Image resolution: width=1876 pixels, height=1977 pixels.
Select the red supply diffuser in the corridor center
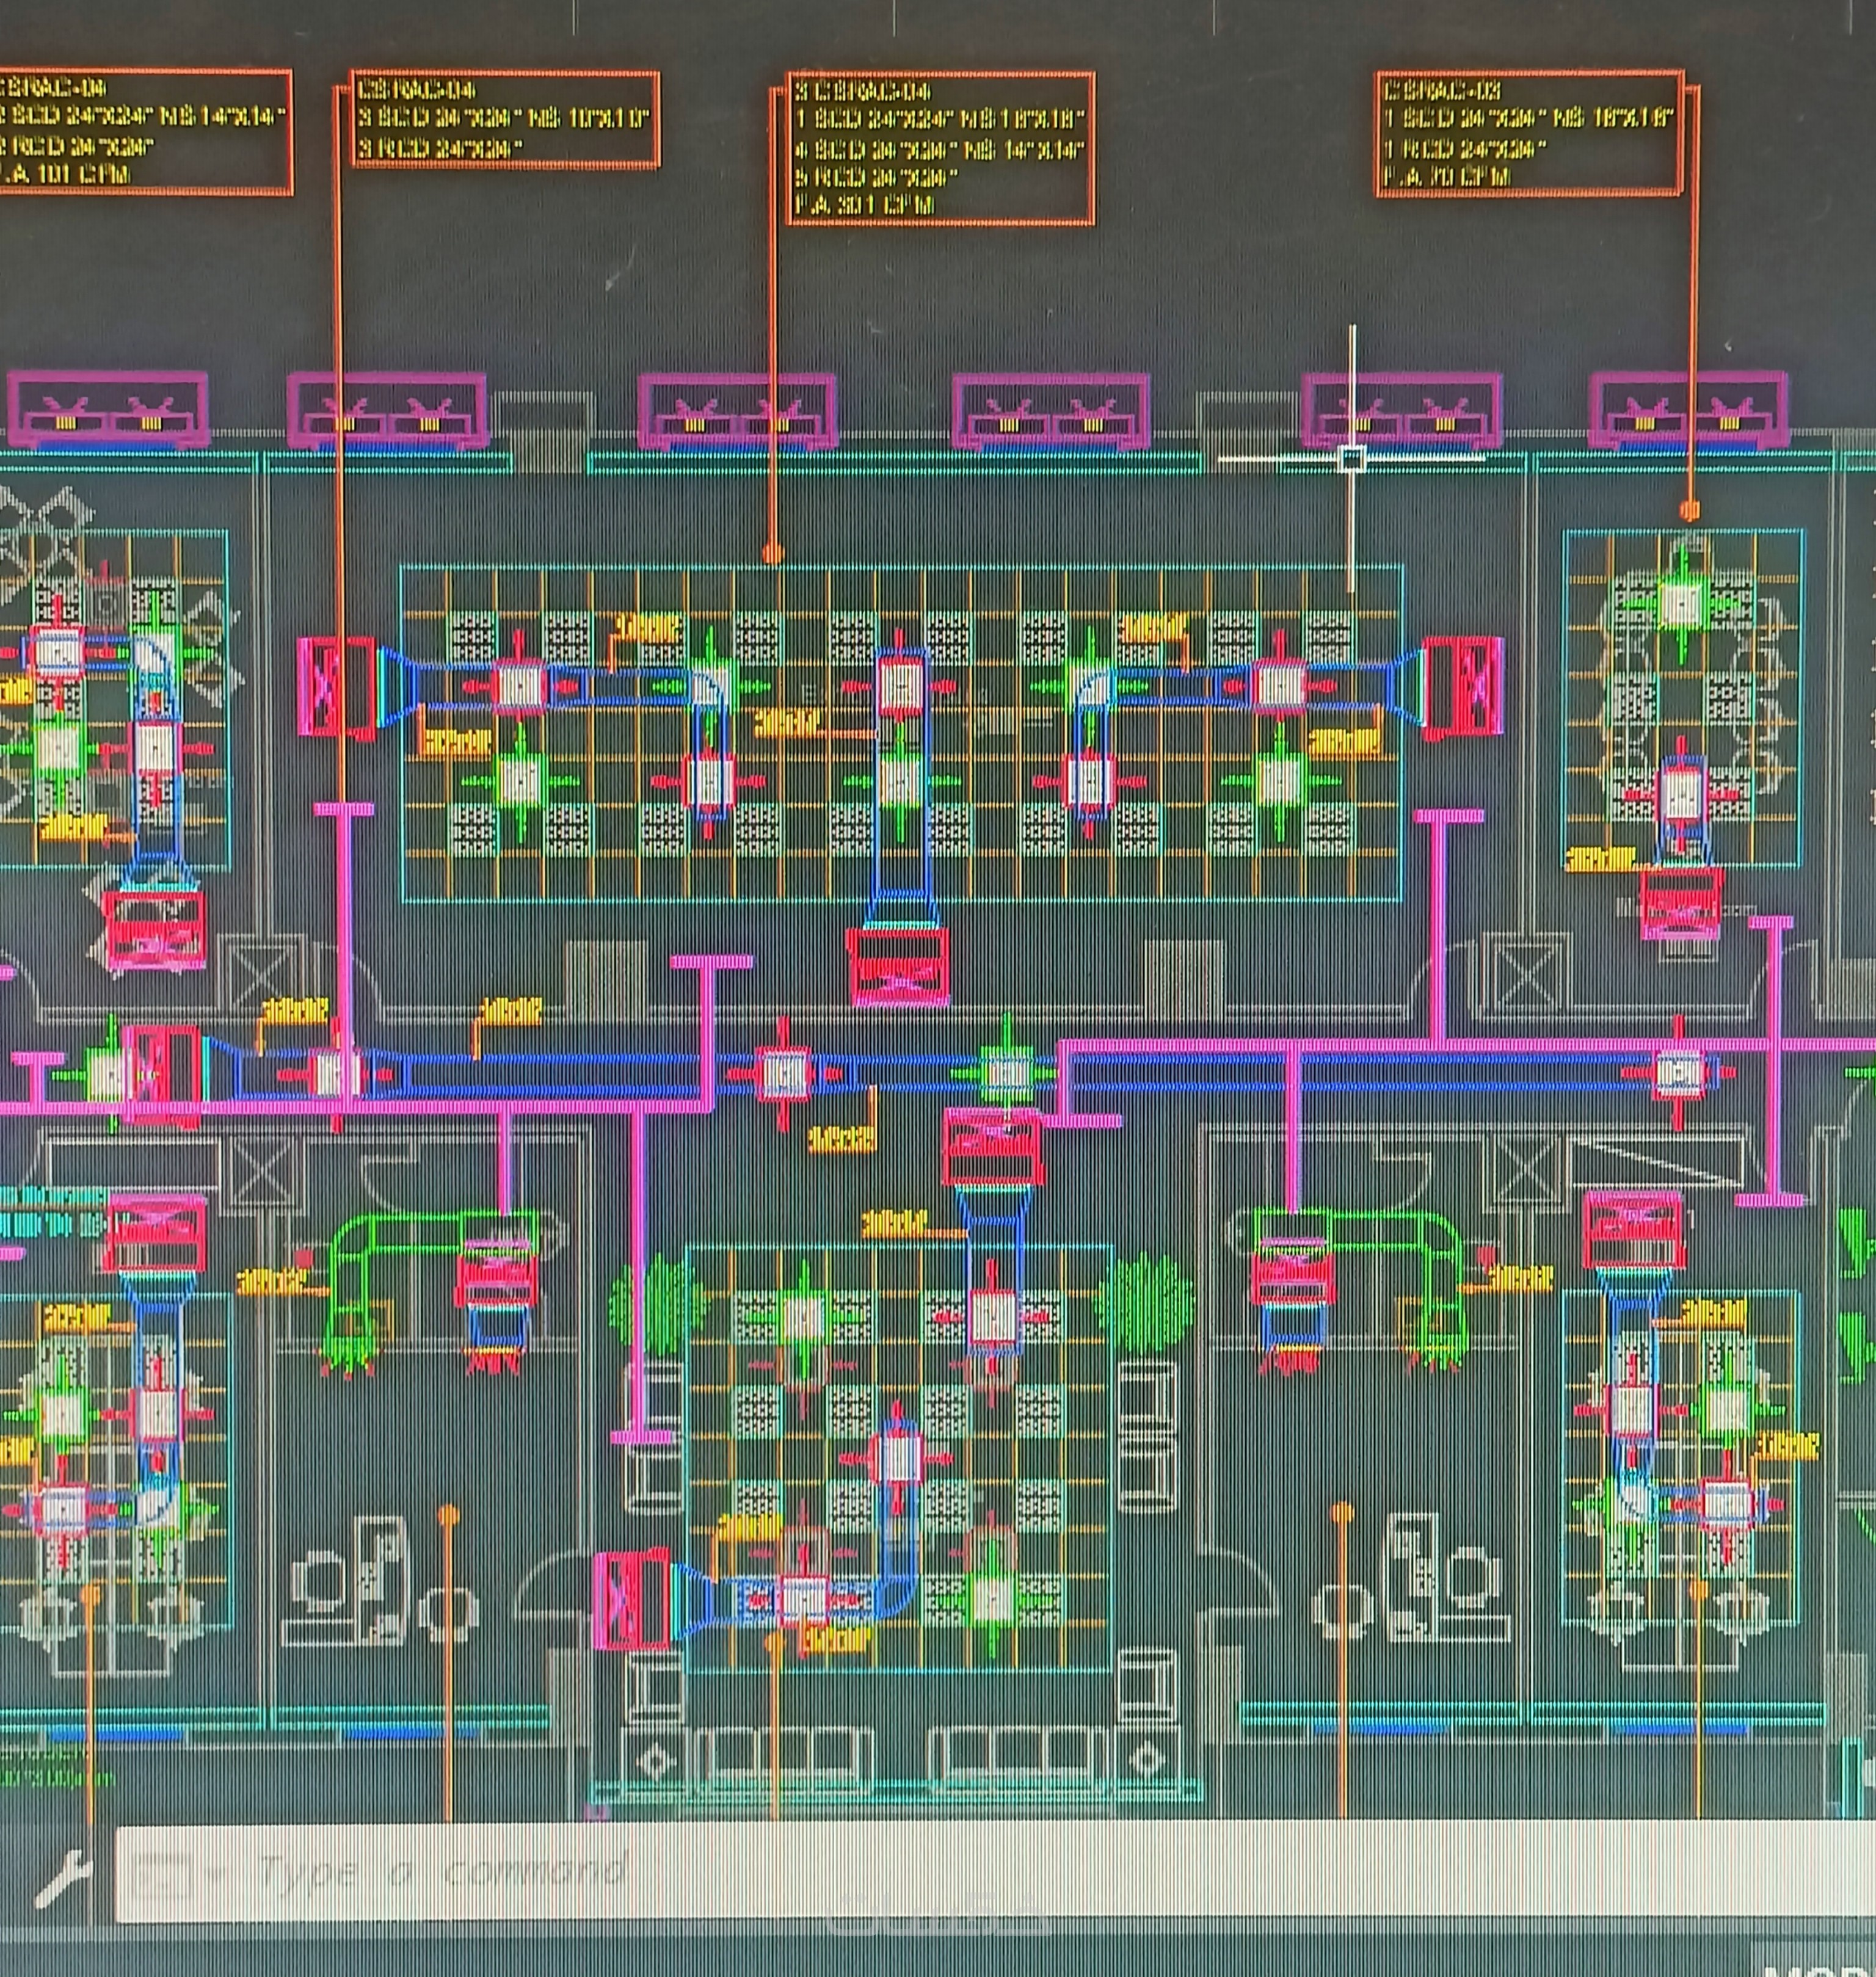(x=783, y=1073)
